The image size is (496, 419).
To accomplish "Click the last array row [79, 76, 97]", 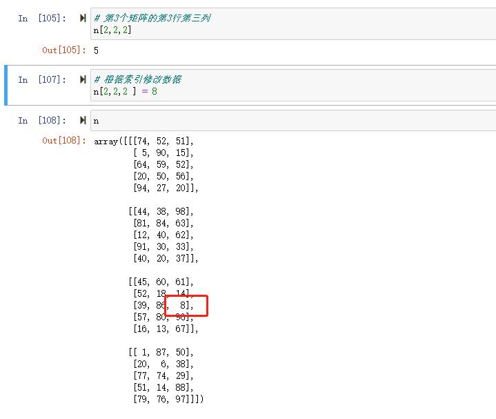I will point(166,400).
